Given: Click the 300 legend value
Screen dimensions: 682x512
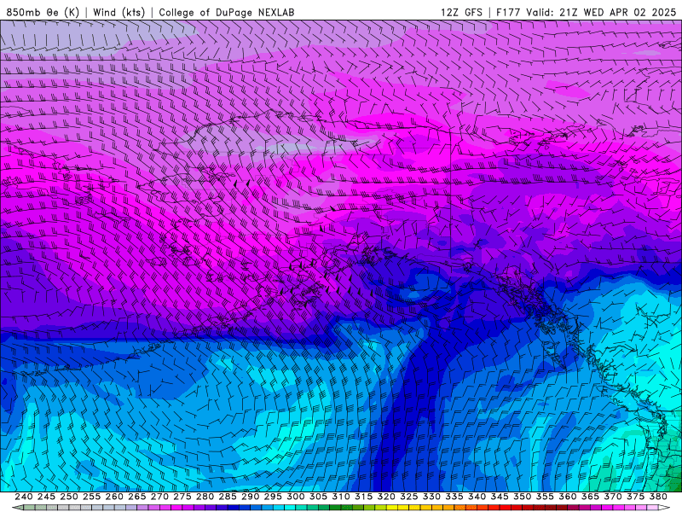Looking at the screenshot, I should pyautogui.click(x=295, y=497).
